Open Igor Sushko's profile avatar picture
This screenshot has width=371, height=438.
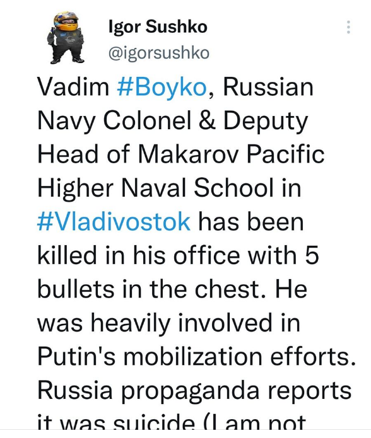pos(66,37)
